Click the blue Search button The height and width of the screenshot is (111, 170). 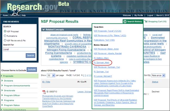[30, 55]
